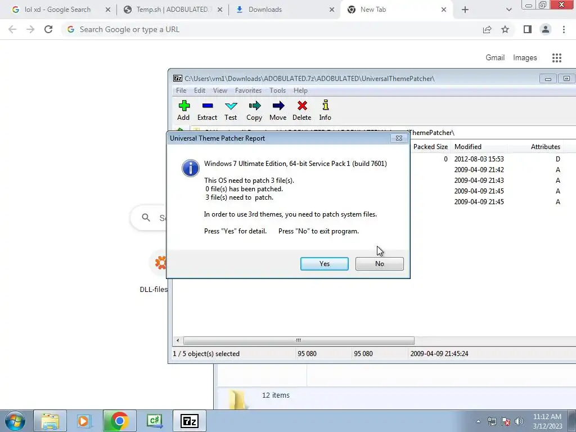Open the File menu in 7-Zip
576x432 pixels.
(181, 91)
